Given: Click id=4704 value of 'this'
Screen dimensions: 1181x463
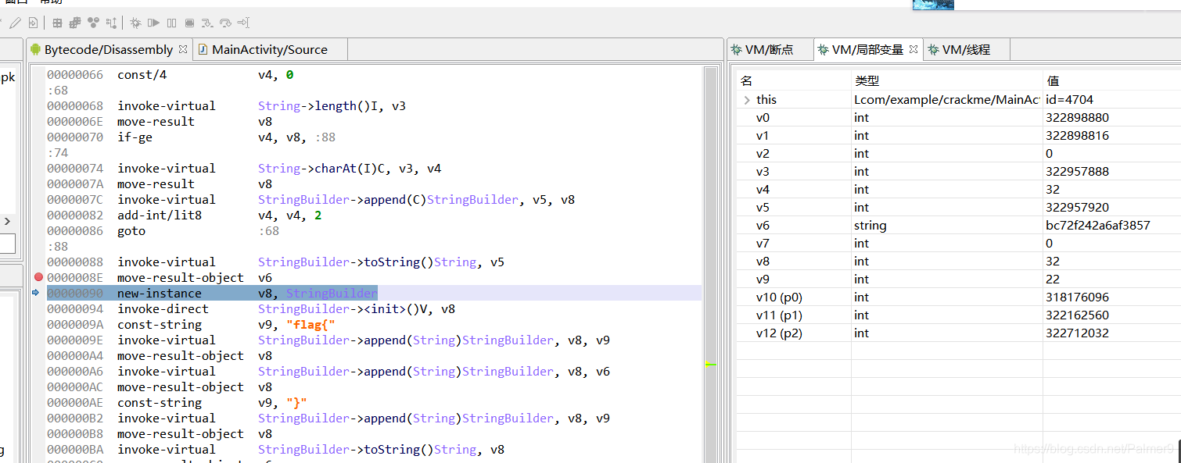Looking at the screenshot, I should coord(1069,100).
